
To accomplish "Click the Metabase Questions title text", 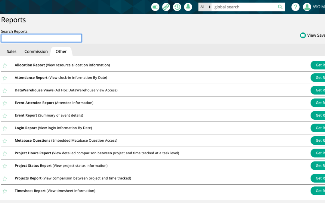I will (x=32, y=140).
